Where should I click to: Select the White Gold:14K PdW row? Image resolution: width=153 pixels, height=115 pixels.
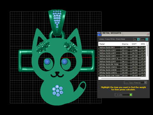pos(122,75)
